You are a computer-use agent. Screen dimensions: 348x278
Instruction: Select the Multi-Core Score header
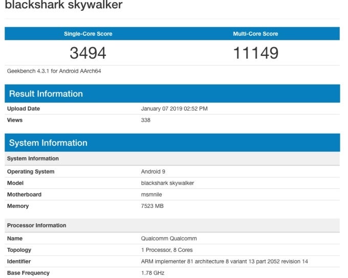(255, 34)
